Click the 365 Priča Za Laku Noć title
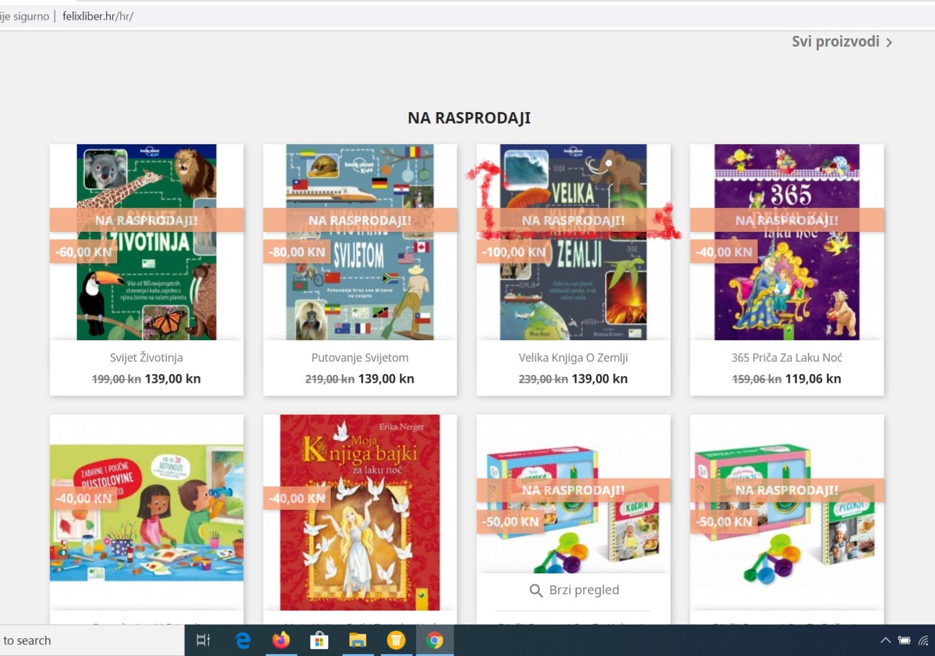 787,358
